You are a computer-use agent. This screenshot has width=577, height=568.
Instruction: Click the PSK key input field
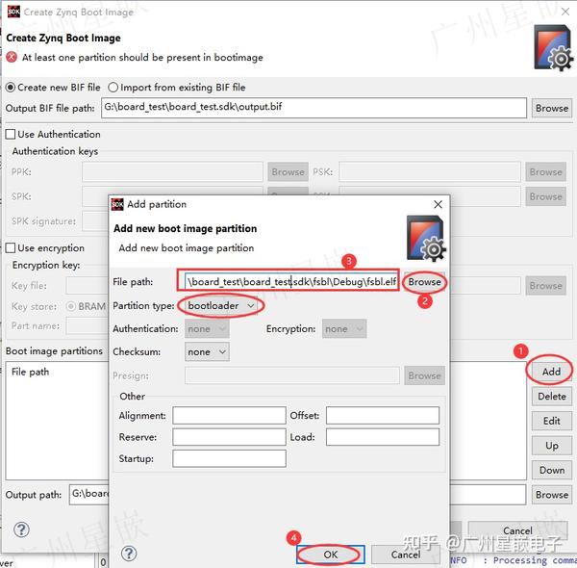coord(430,172)
